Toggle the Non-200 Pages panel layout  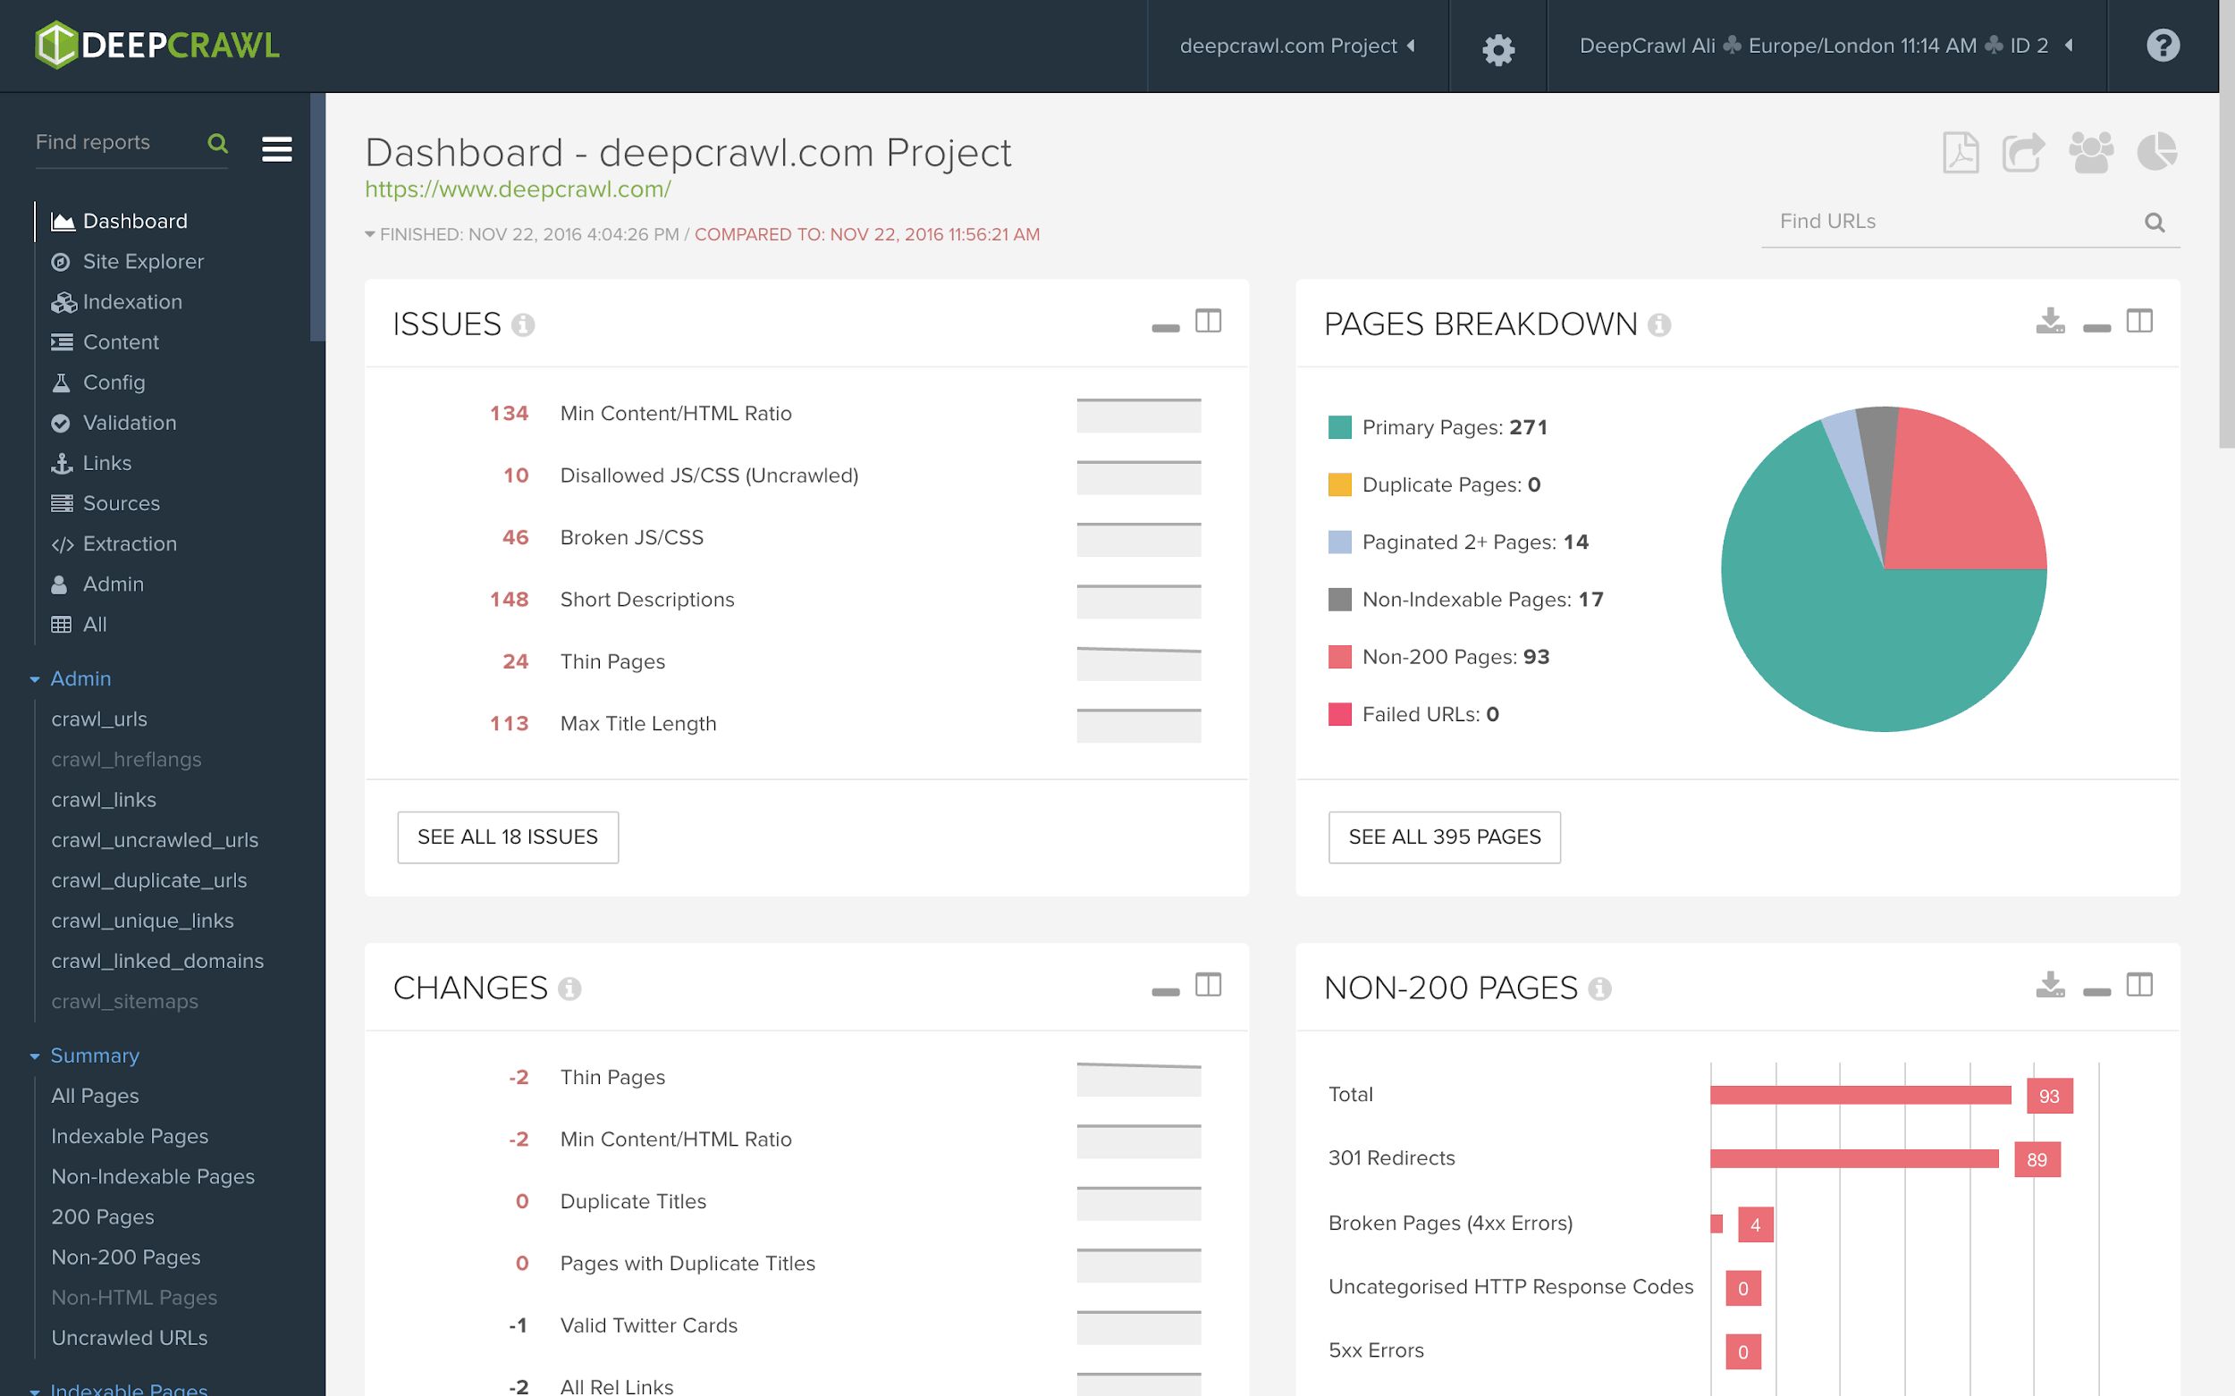pos(2140,984)
